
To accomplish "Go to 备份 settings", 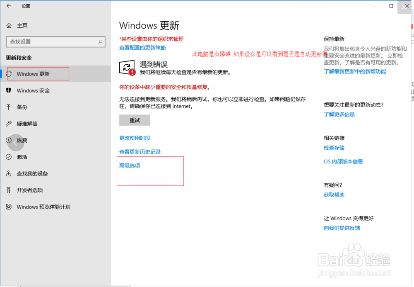I will coord(55,107).
